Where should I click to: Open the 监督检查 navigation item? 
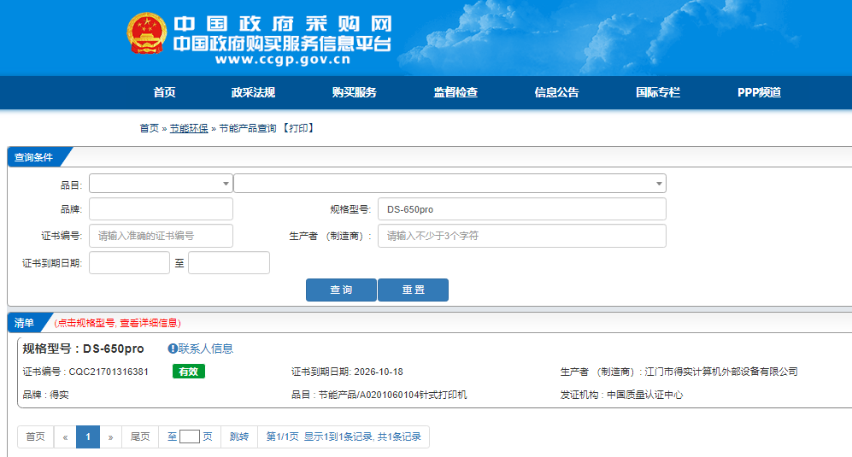point(455,92)
